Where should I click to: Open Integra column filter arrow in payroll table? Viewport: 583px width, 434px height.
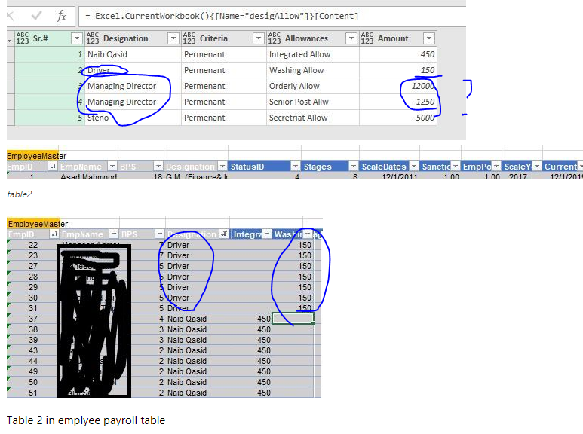(267, 234)
